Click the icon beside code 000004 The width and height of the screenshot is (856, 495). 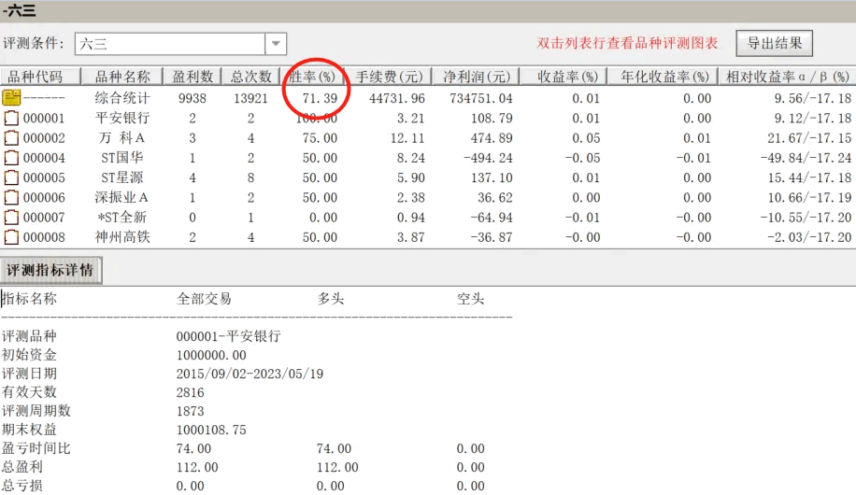point(11,158)
